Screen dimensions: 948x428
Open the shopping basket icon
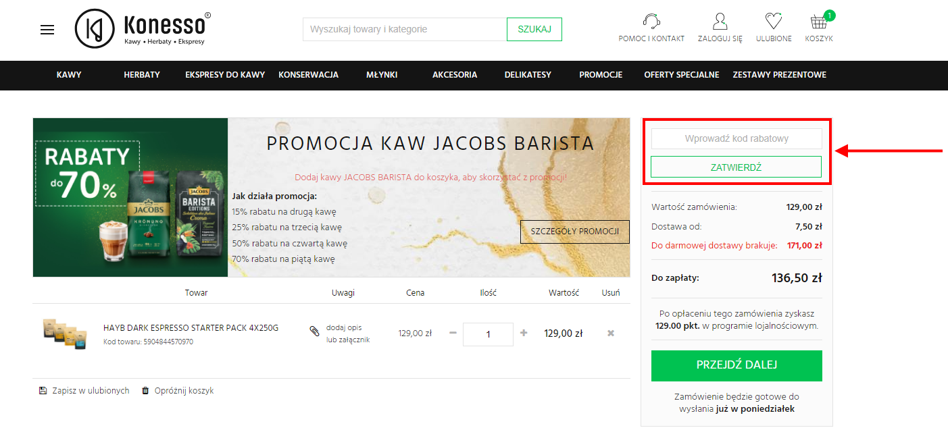(819, 22)
